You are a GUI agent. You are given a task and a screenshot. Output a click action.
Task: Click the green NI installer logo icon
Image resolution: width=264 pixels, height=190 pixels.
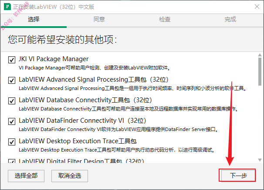pos(7,7)
